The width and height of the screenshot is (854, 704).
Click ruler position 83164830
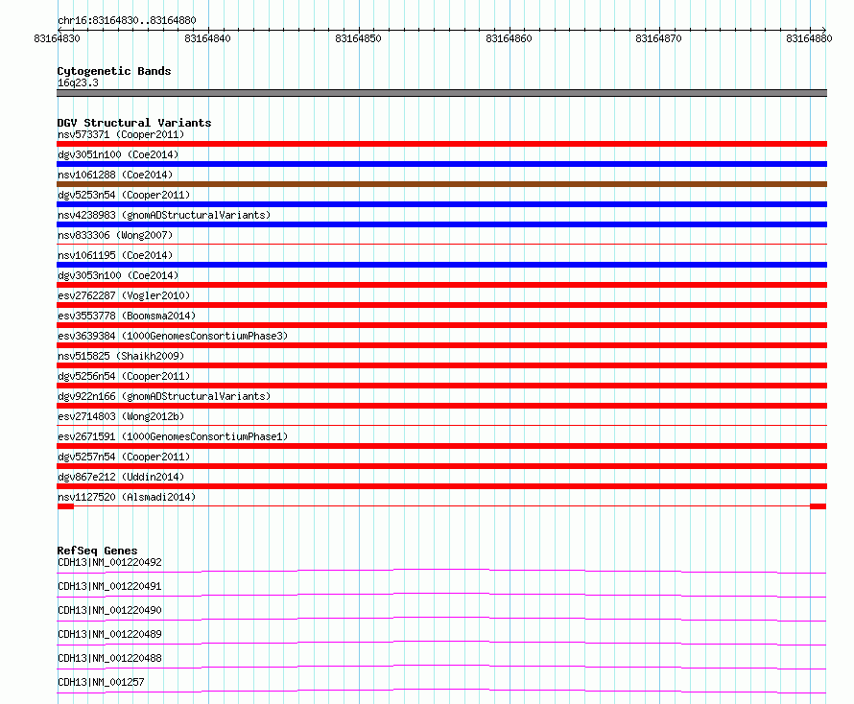57,38
